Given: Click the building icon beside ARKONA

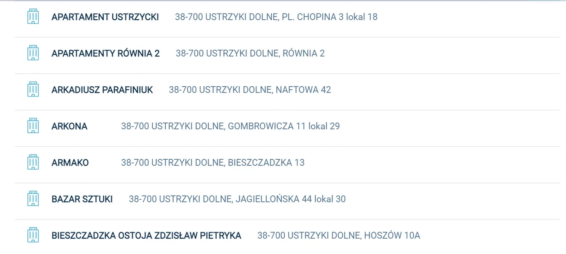Looking at the screenshot, I should pyautogui.click(x=33, y=126).
